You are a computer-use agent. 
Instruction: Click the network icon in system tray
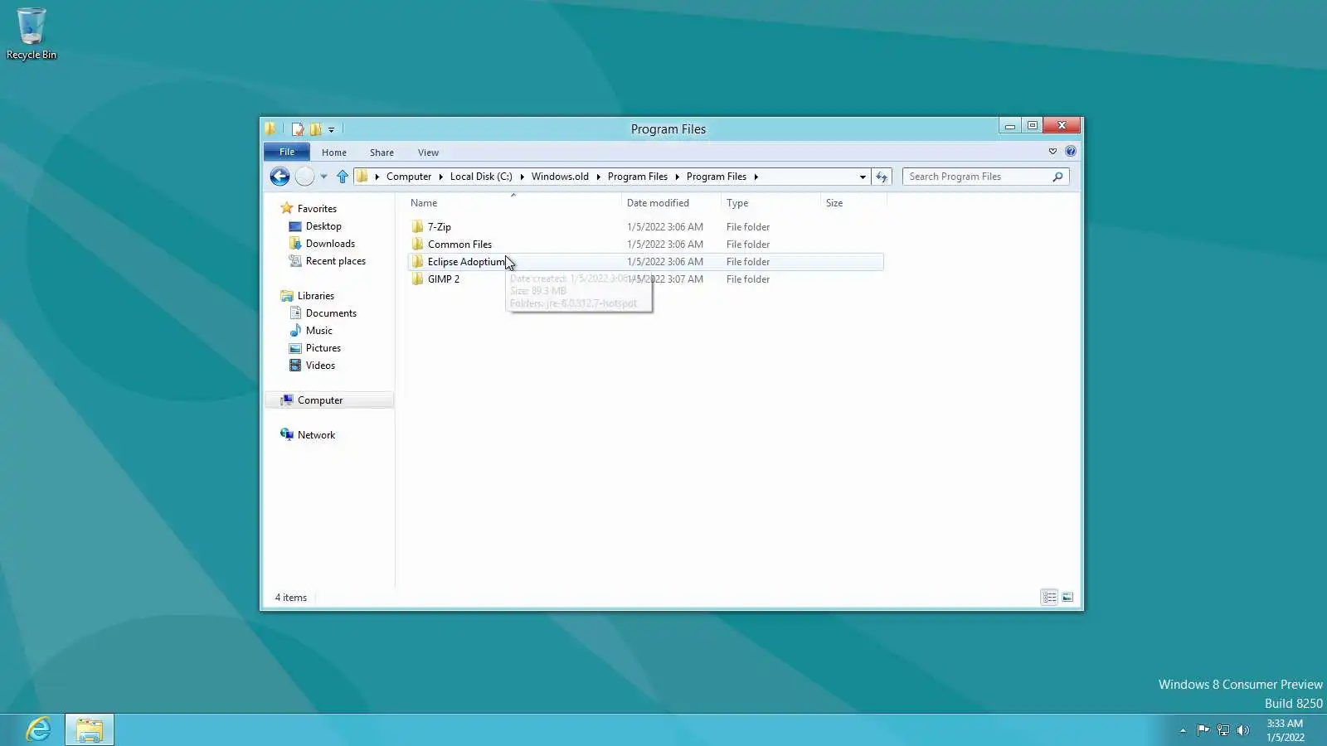tap(1222, 730)
